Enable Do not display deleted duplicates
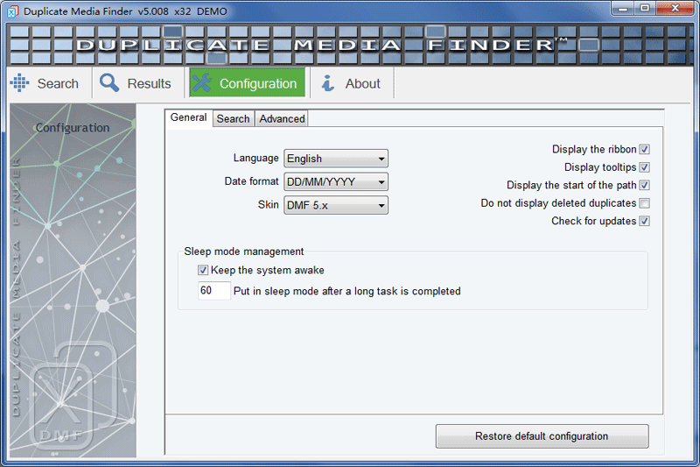 tap(644, 203)
